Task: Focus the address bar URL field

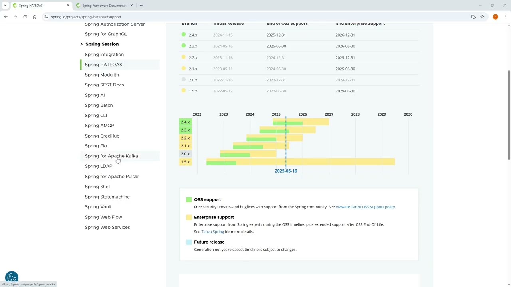Action: pos(255,17)
